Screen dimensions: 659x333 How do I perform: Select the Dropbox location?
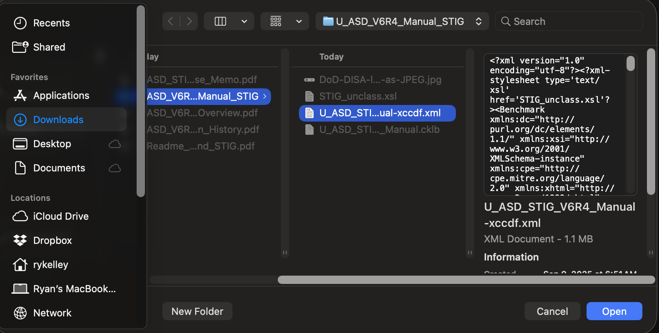click(52, 240)
